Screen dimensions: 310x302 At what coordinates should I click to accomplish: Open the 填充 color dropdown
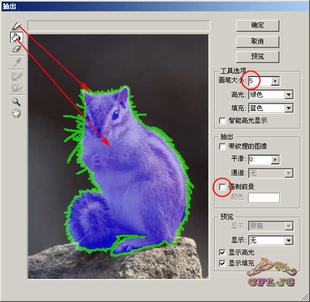click(288, 108)
